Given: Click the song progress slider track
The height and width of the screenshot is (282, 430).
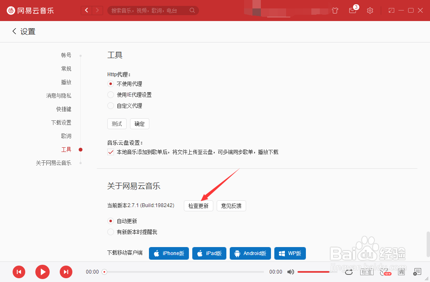Looking at the screenshot, I should 184,272.
